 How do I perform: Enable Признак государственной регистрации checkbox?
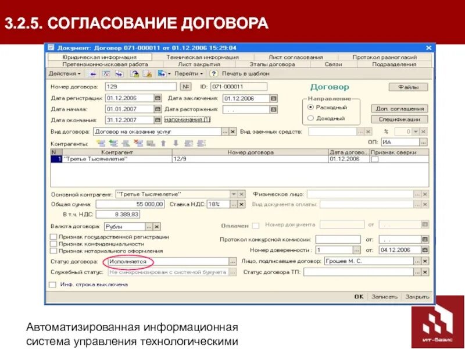[53, 237]
